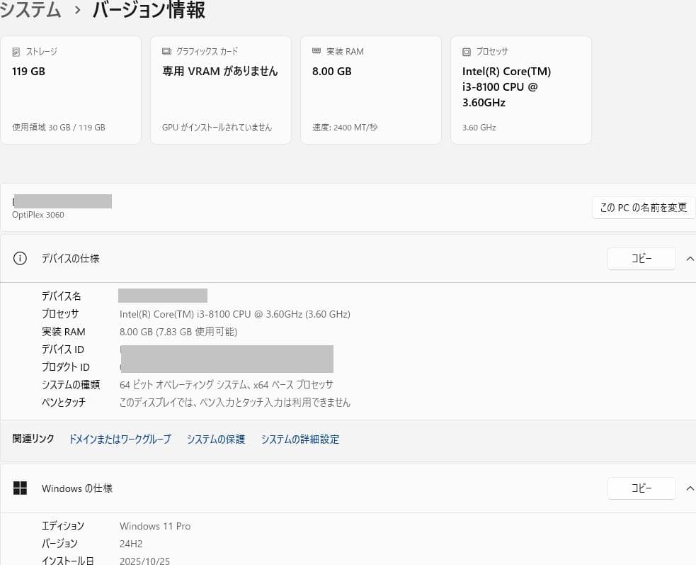Select the 24H2 version value text
This screenshot has width=696, height=565.
130,543
